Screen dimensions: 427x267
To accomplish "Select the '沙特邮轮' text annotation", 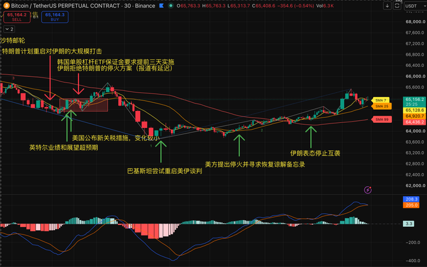I will (x=13, y=41).
